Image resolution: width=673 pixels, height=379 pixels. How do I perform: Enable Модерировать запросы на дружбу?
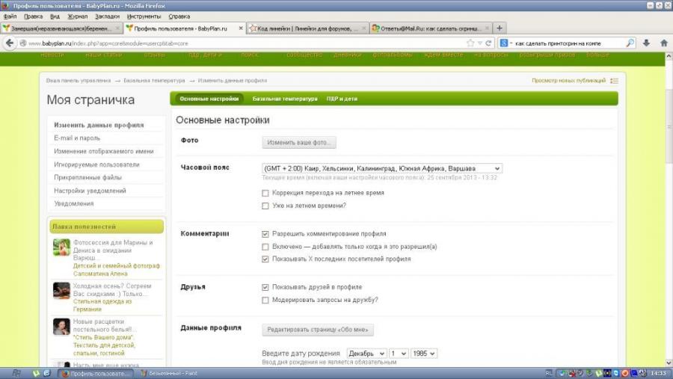tap(265, 300)
